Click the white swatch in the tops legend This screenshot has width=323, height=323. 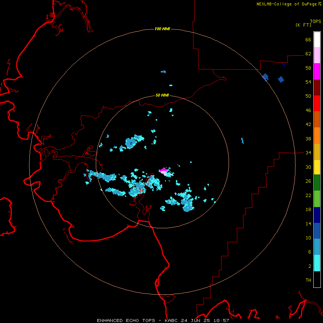pyautogui.click(x=317, y=39)
